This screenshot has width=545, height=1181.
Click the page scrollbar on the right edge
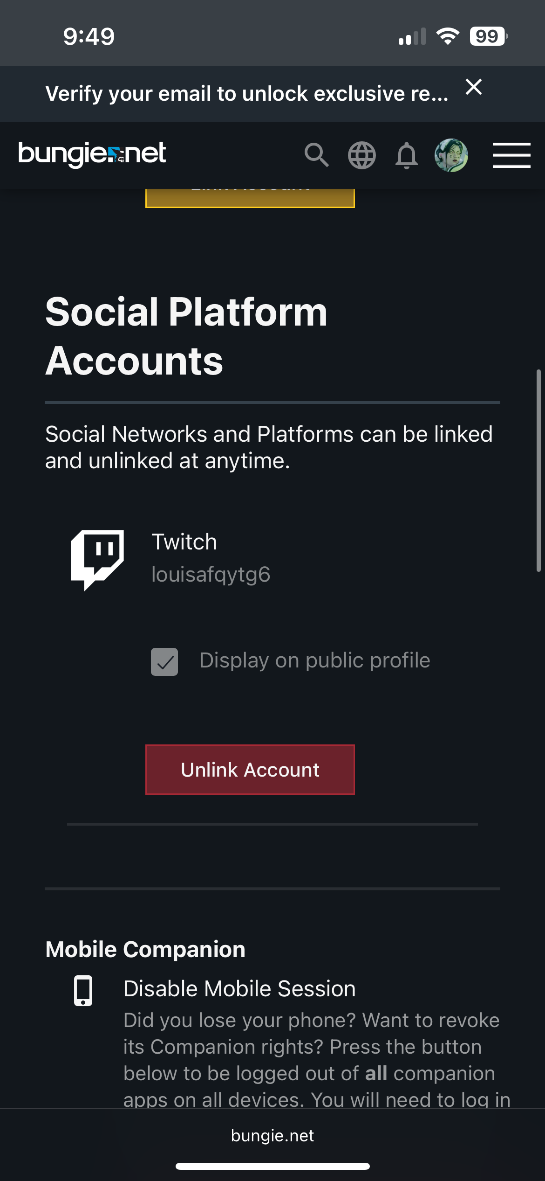click(538, 470)
